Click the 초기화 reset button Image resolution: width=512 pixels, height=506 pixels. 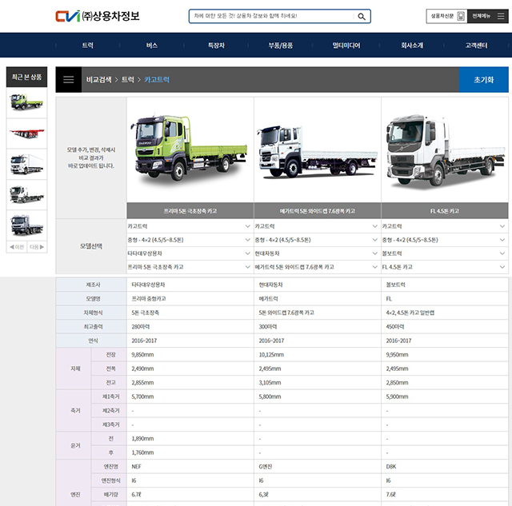point(483,80)
